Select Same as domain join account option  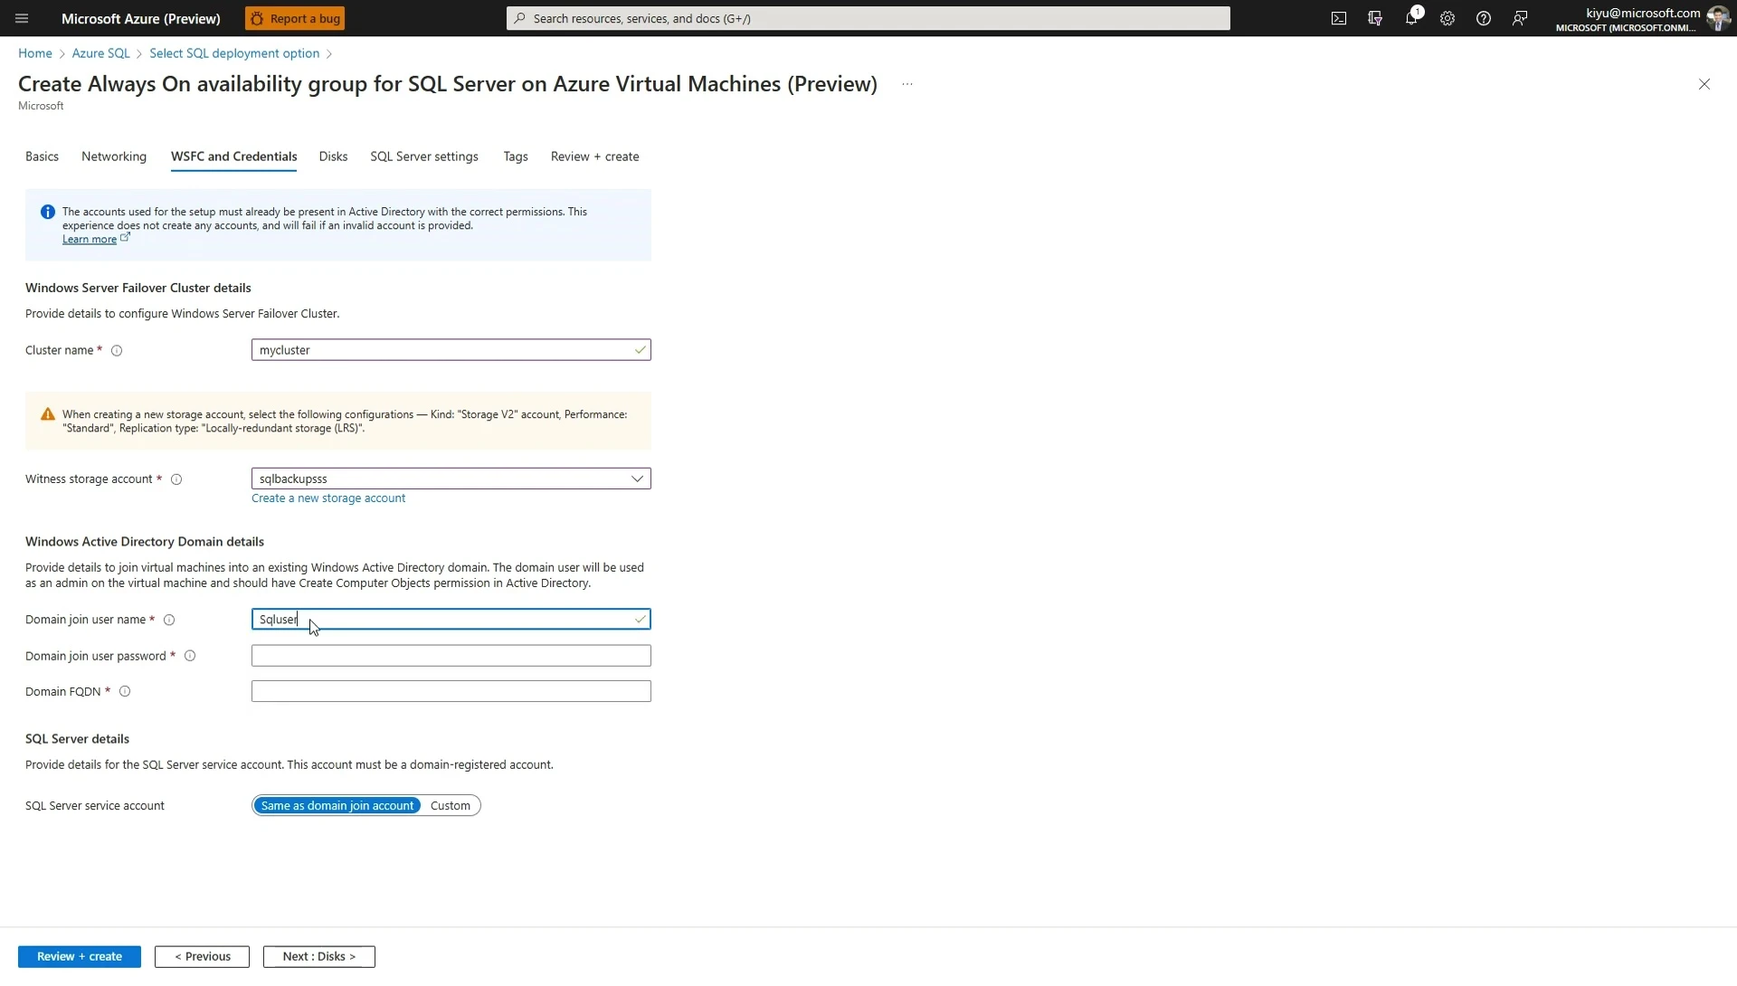337,806
